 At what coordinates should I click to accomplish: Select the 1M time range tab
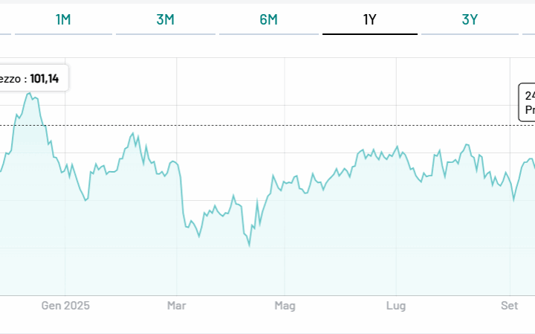click(63, 20)
